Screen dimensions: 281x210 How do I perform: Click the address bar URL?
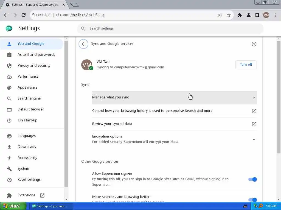point(81,15)
